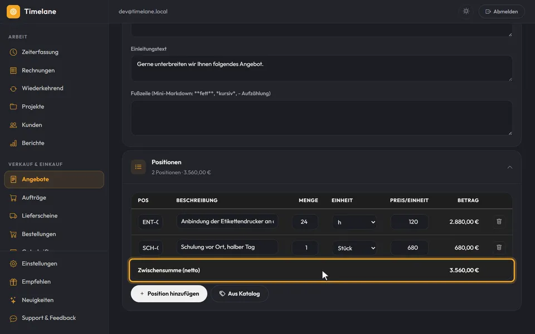Open the unit dropdown showing Stück

354,248
